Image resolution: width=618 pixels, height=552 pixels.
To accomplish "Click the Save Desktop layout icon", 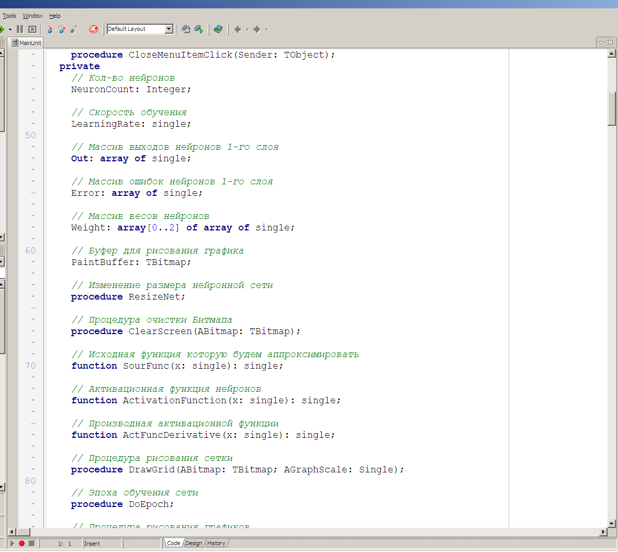I will point(186,29).
